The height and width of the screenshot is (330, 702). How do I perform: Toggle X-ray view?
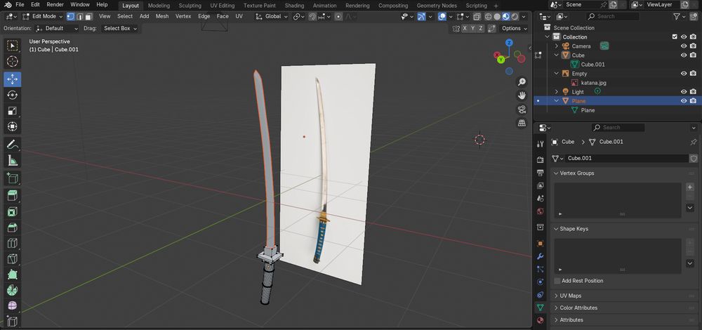tap(477, 17)
